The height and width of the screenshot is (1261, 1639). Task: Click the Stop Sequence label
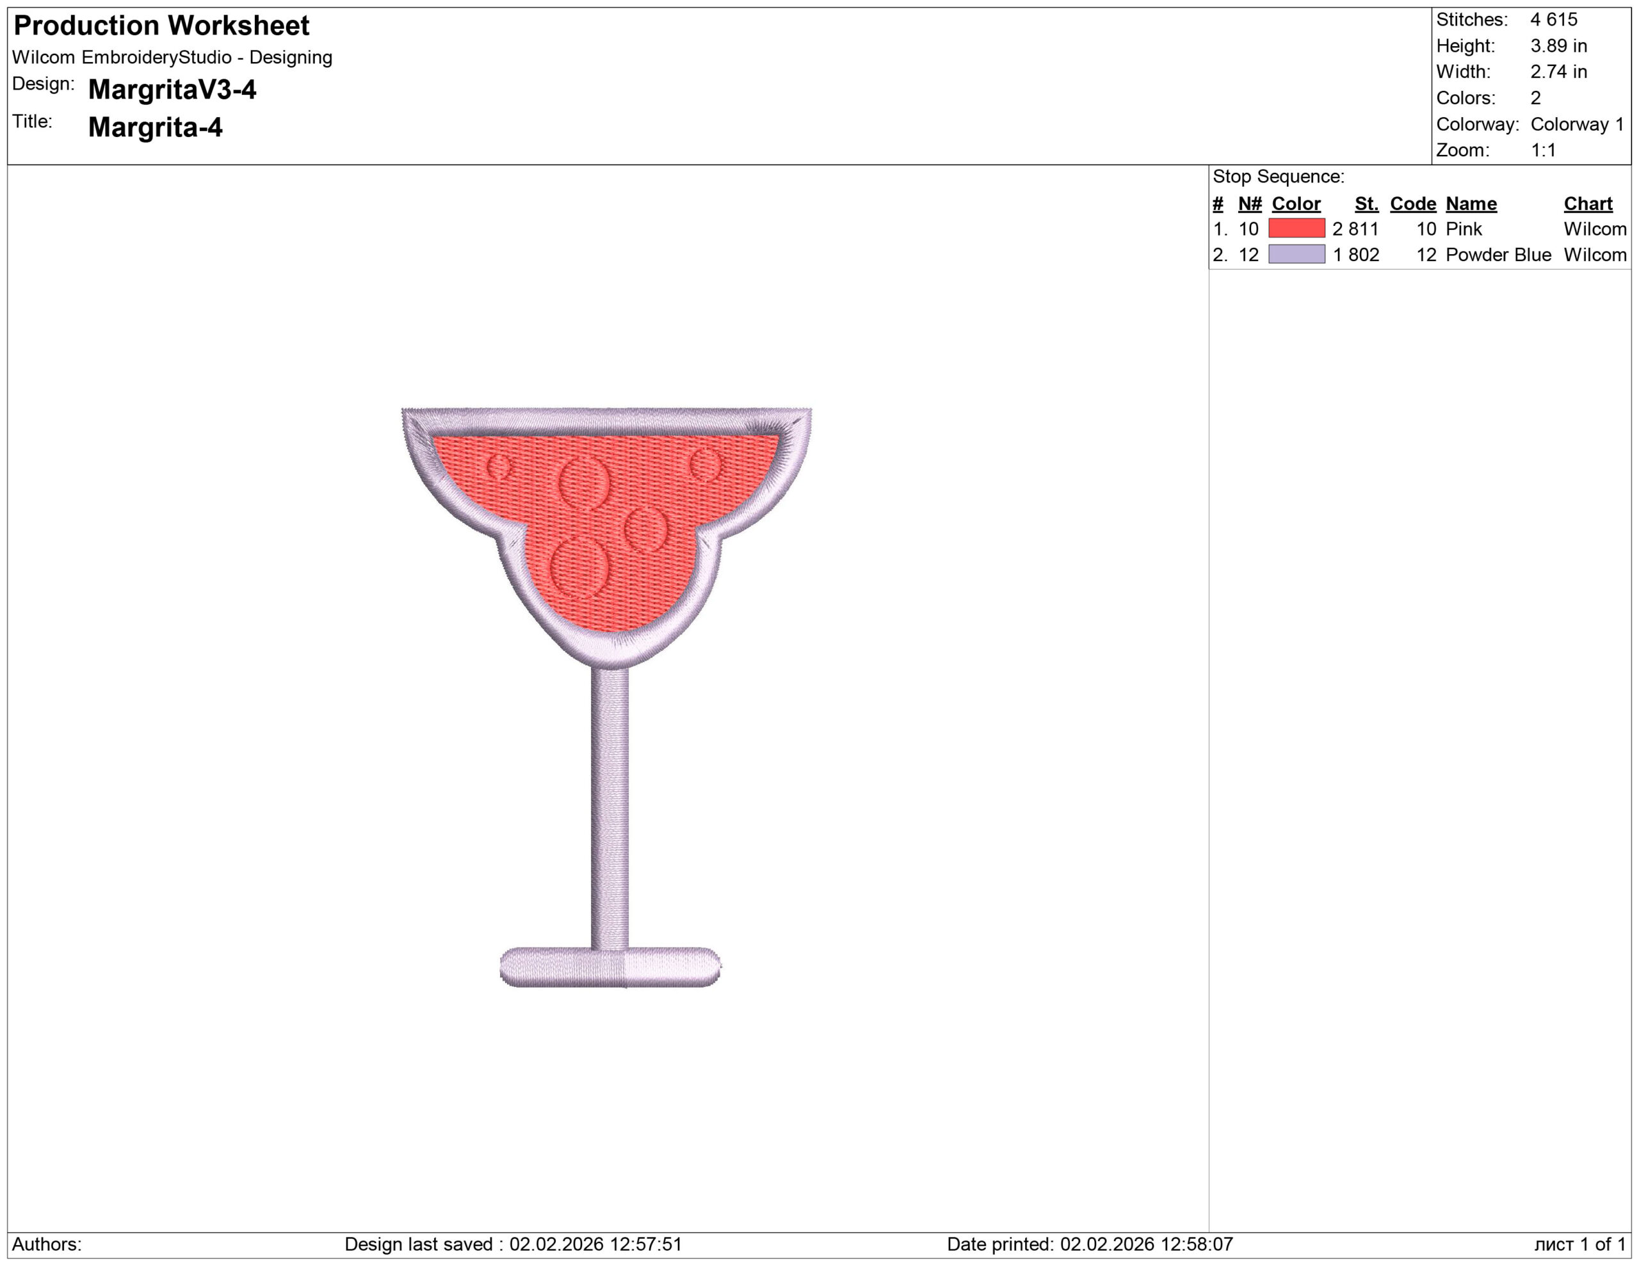coord(1278,176)
